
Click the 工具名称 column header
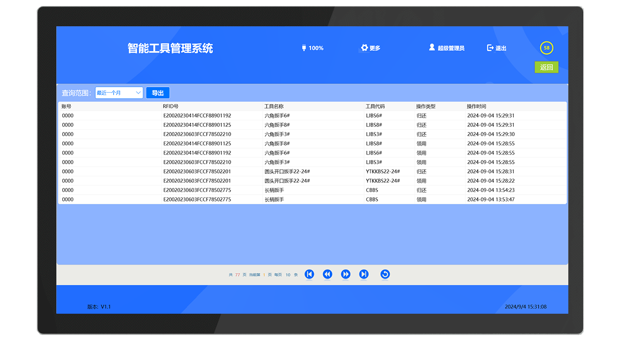274,107
